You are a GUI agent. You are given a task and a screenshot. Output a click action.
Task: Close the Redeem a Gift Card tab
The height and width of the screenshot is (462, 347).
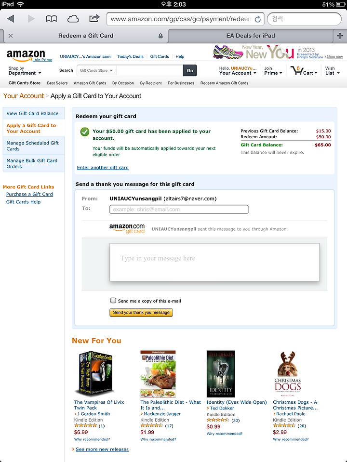(x=11, y=36)
